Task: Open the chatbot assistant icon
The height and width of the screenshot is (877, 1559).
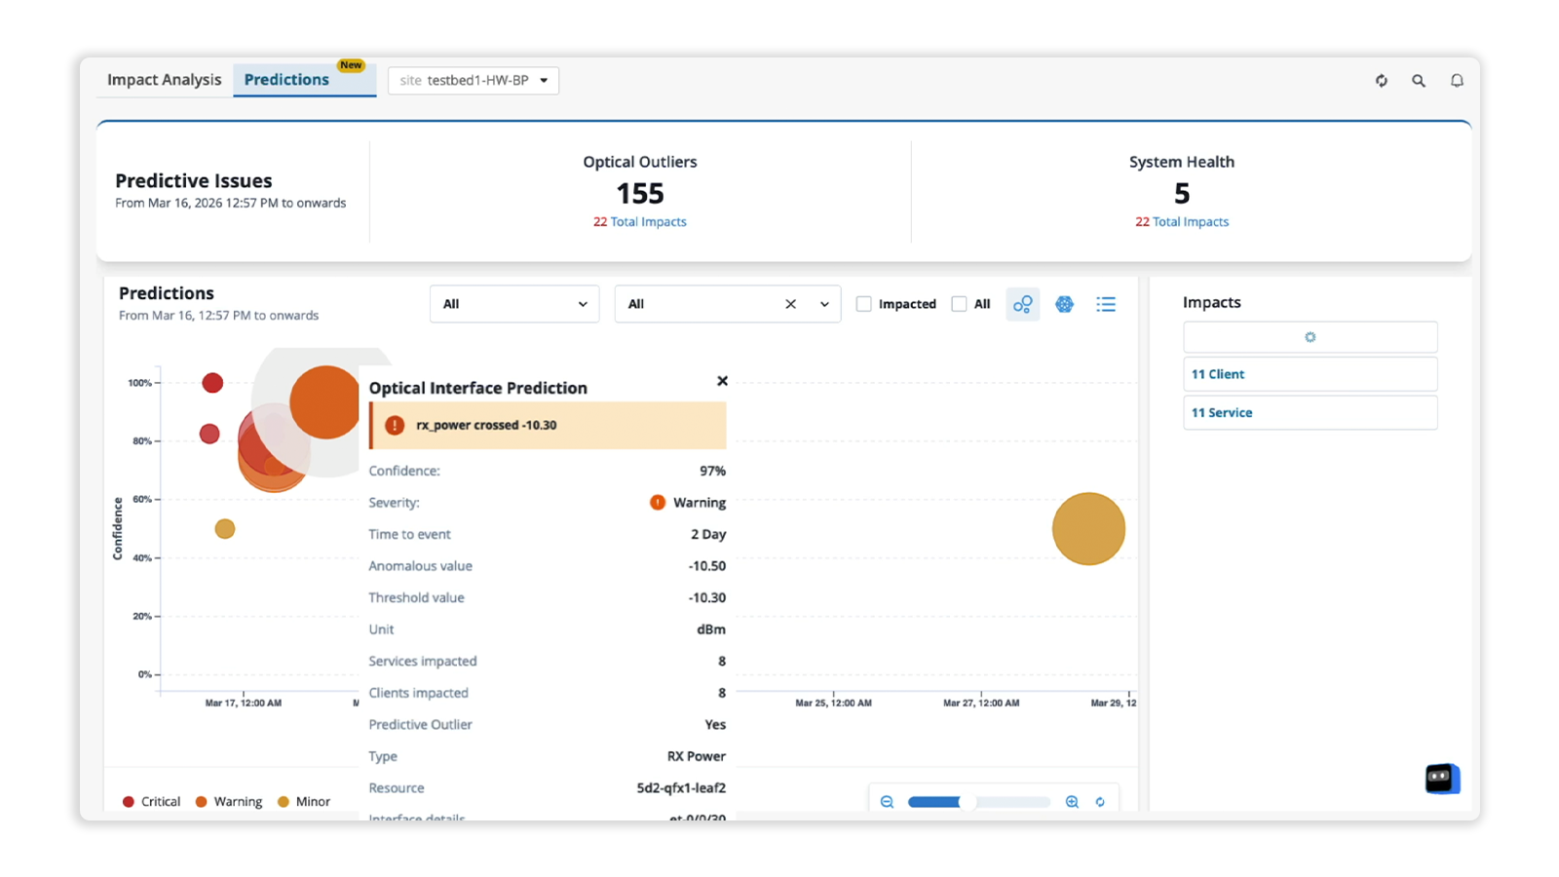Action: pyautogui.click(x=1442, y=778)
